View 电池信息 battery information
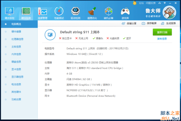 [16, 84]
